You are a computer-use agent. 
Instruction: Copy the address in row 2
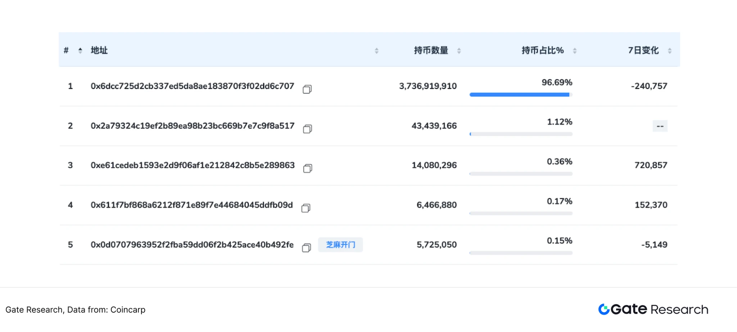tap(307, 129)
